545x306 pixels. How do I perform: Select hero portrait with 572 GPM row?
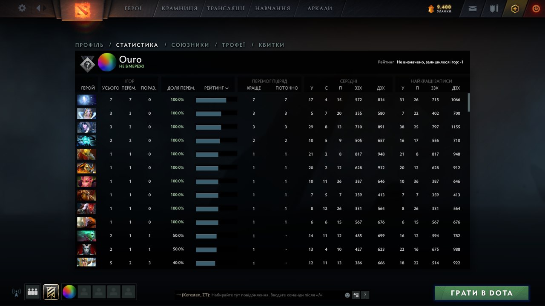click(86, 100)
